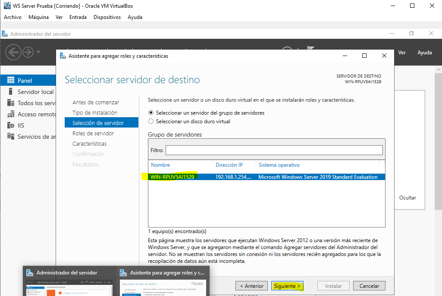Click the Servicios de archivos icon
Viewport: 442px width, 296px height.
[x=11, y=136]
